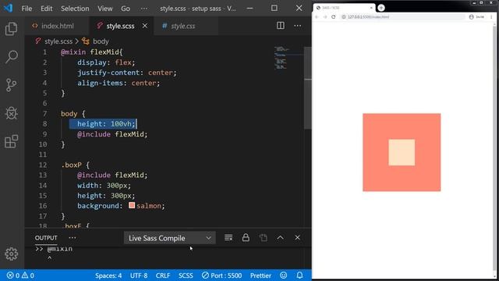The image size is (499, 281).
Task: Open the View menu
Action: pos(105,9)
